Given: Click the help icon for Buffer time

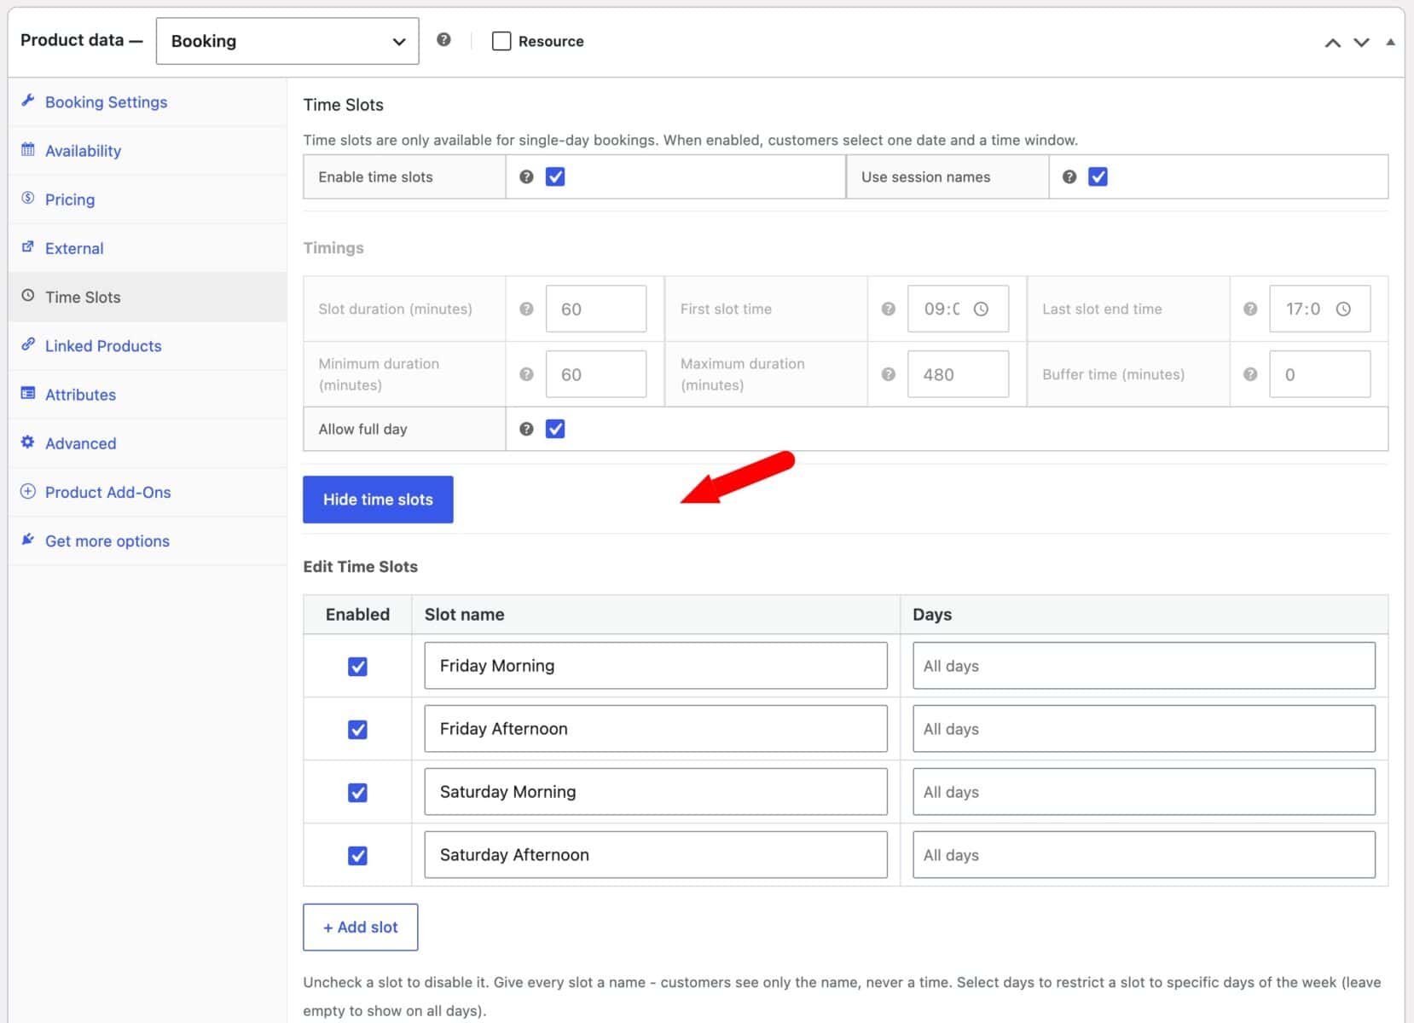Looking at the screenshot, I should pyautogui.click(x=1249, y=374).
